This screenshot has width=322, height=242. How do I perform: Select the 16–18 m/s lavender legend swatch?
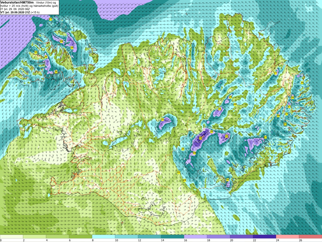[196, 237]
